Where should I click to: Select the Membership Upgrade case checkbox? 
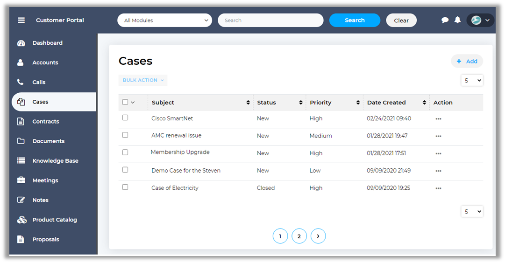pos(125,152)
